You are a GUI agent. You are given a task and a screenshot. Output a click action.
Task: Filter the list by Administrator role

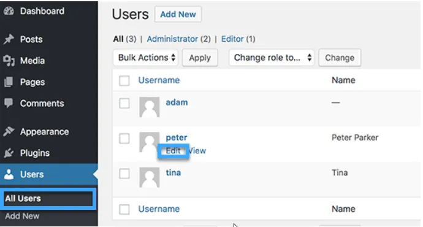pos(172,39)
